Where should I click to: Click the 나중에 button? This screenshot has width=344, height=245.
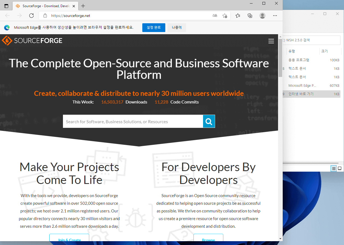pos(177,28)
